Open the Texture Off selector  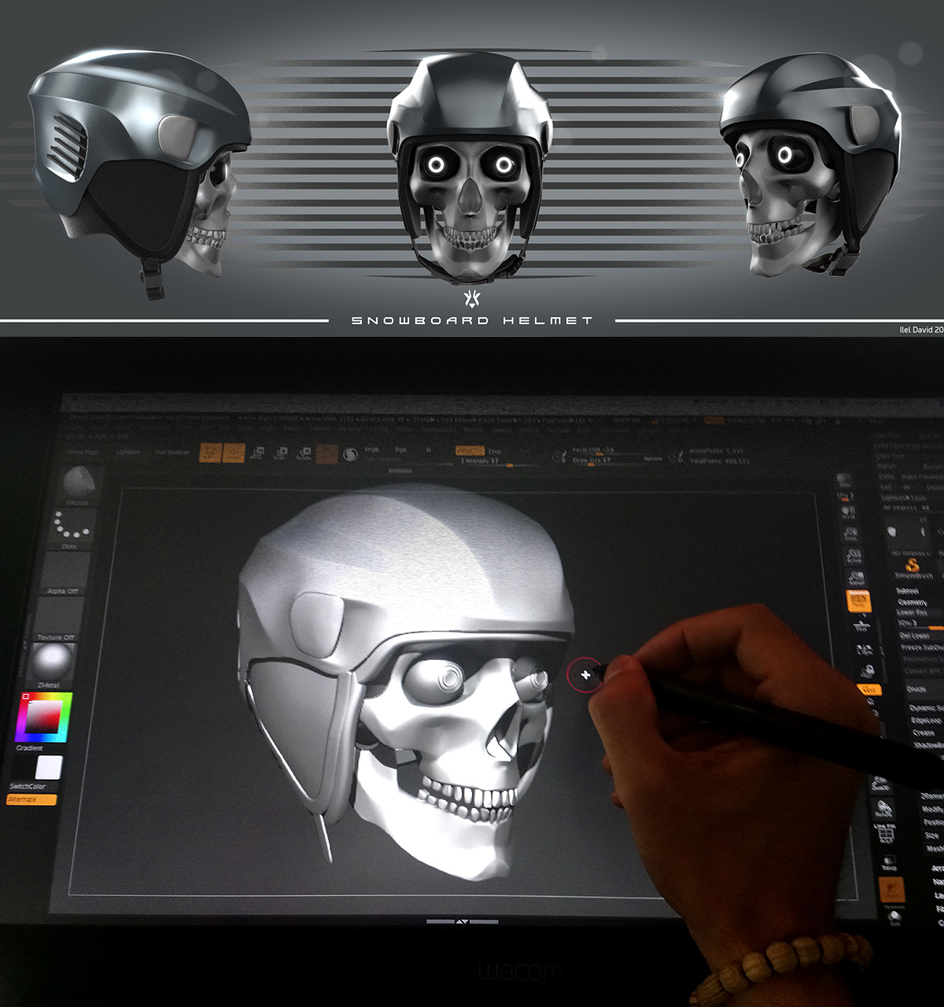click(x=58, y=620)
